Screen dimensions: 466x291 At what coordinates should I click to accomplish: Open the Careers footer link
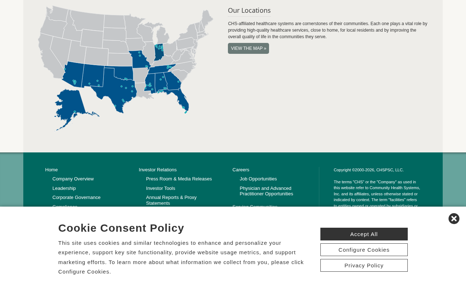click(x=241, y=170)
